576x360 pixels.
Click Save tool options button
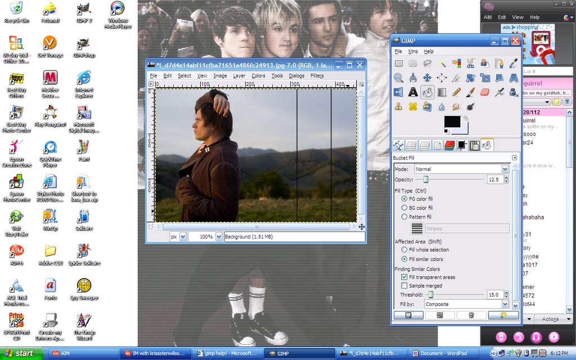pyautogui.click(x=408, y=315)
